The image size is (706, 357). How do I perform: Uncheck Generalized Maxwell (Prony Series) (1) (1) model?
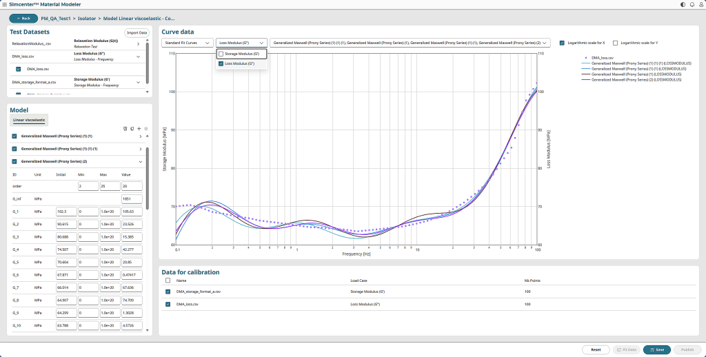point(14,136)
